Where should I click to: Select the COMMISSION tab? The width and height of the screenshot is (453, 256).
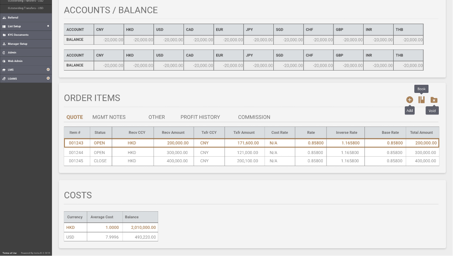coord(254,117)
